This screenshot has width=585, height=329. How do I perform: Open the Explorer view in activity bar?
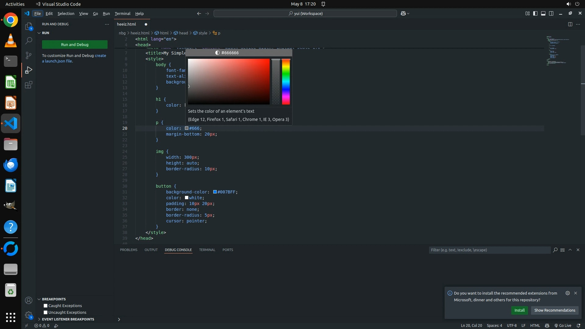pyautogui.click(x=29, y=27)
